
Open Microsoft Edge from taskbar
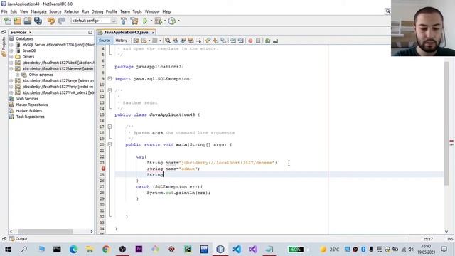[73, 249]
